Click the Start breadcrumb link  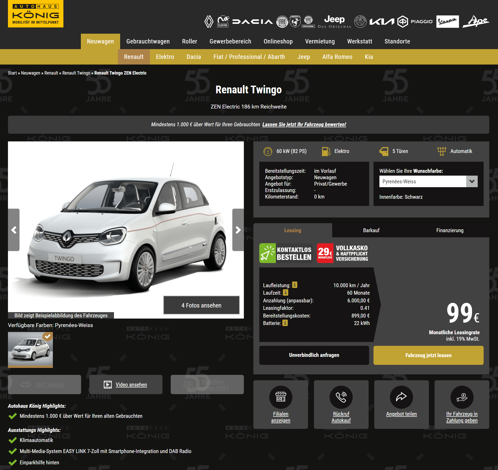coord(12,73)
